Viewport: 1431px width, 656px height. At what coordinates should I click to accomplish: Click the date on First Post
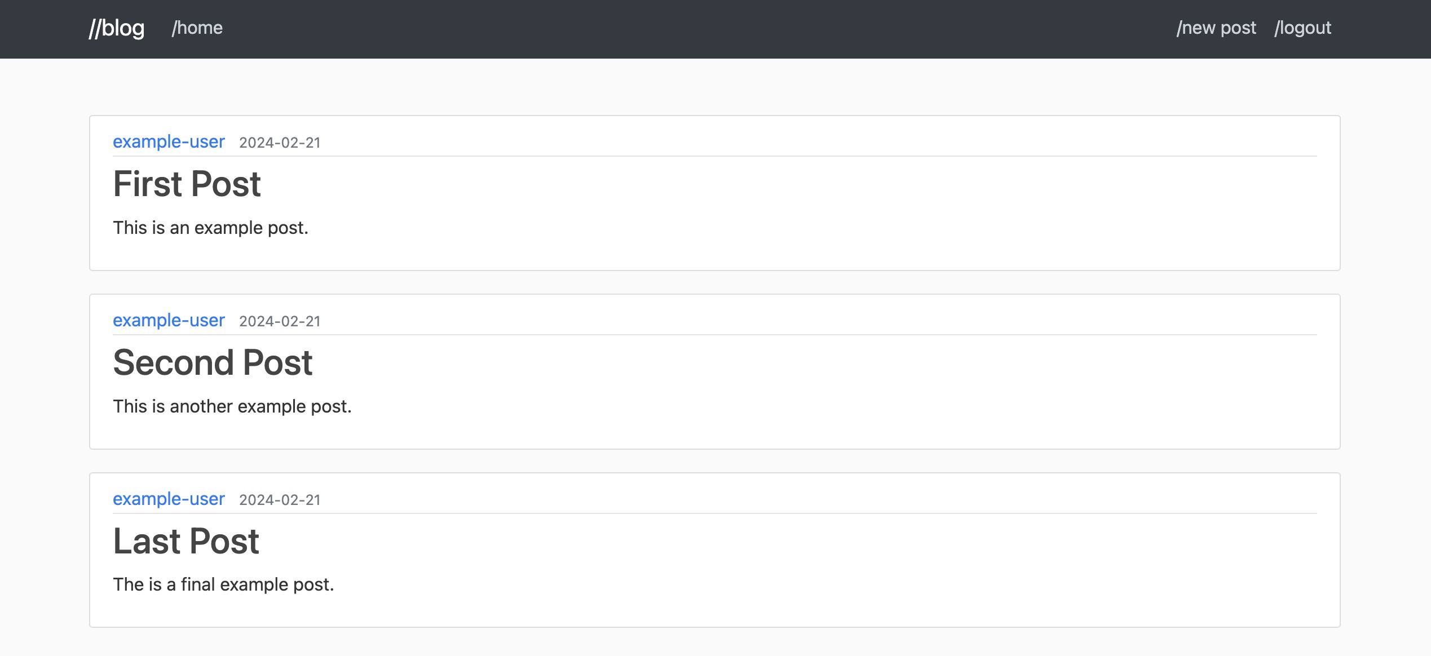(279, 143)
